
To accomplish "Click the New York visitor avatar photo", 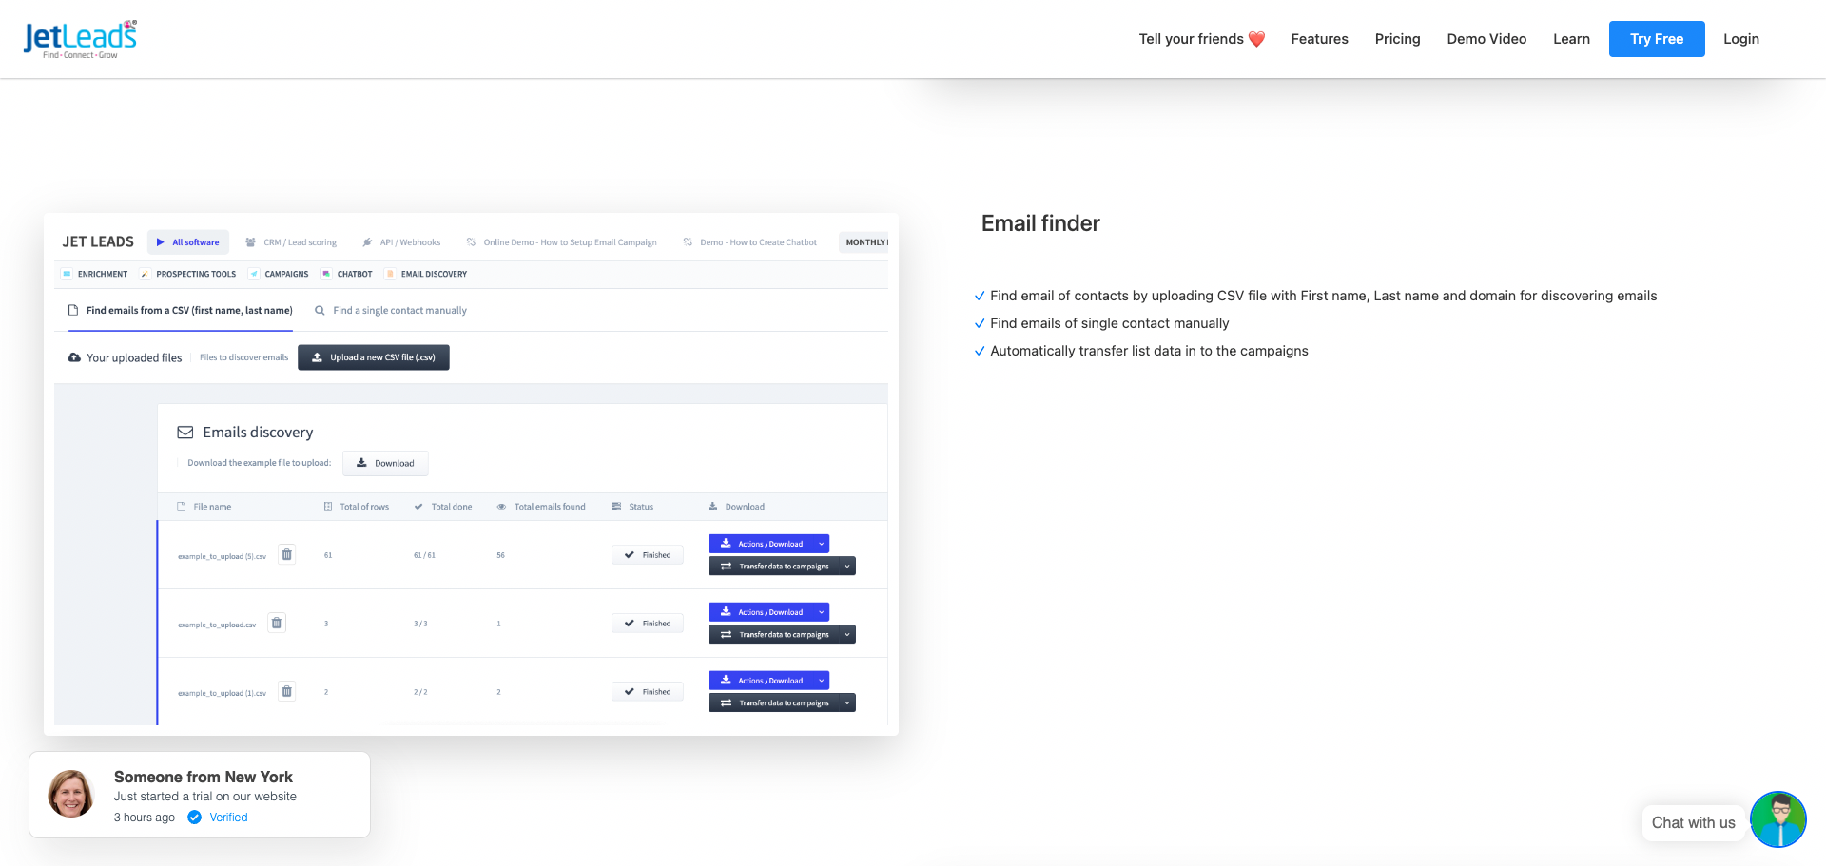I will pyautogui.click(x=71, y=794).
